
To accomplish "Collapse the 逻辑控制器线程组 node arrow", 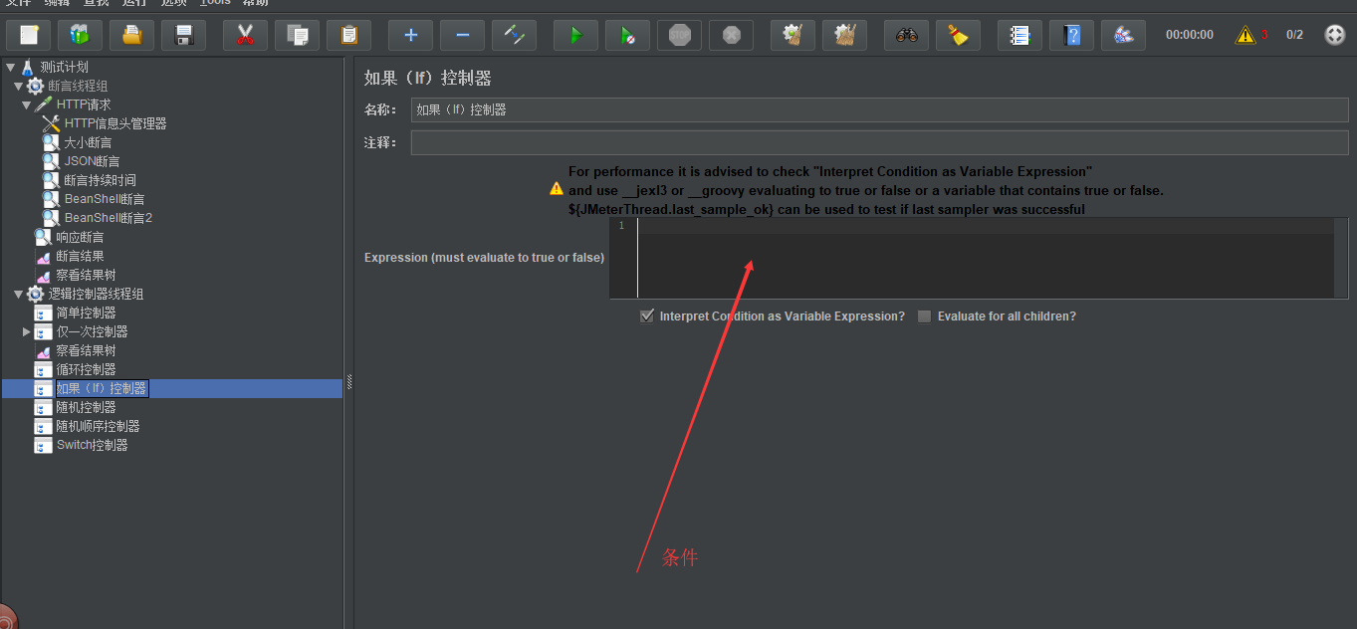I will tap(18, 294).
